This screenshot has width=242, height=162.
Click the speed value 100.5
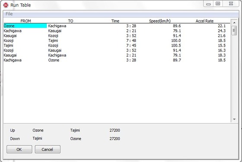click(176, 45)
